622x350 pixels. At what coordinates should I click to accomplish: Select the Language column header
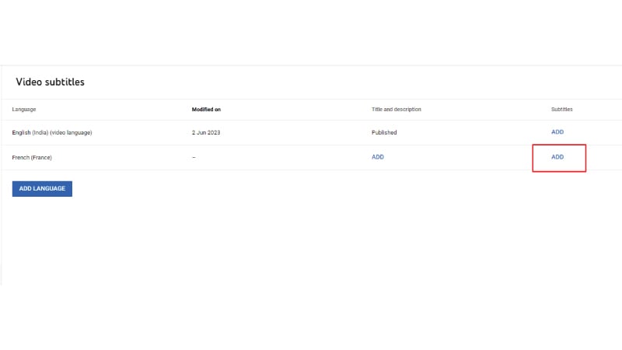tap(24, 110)
